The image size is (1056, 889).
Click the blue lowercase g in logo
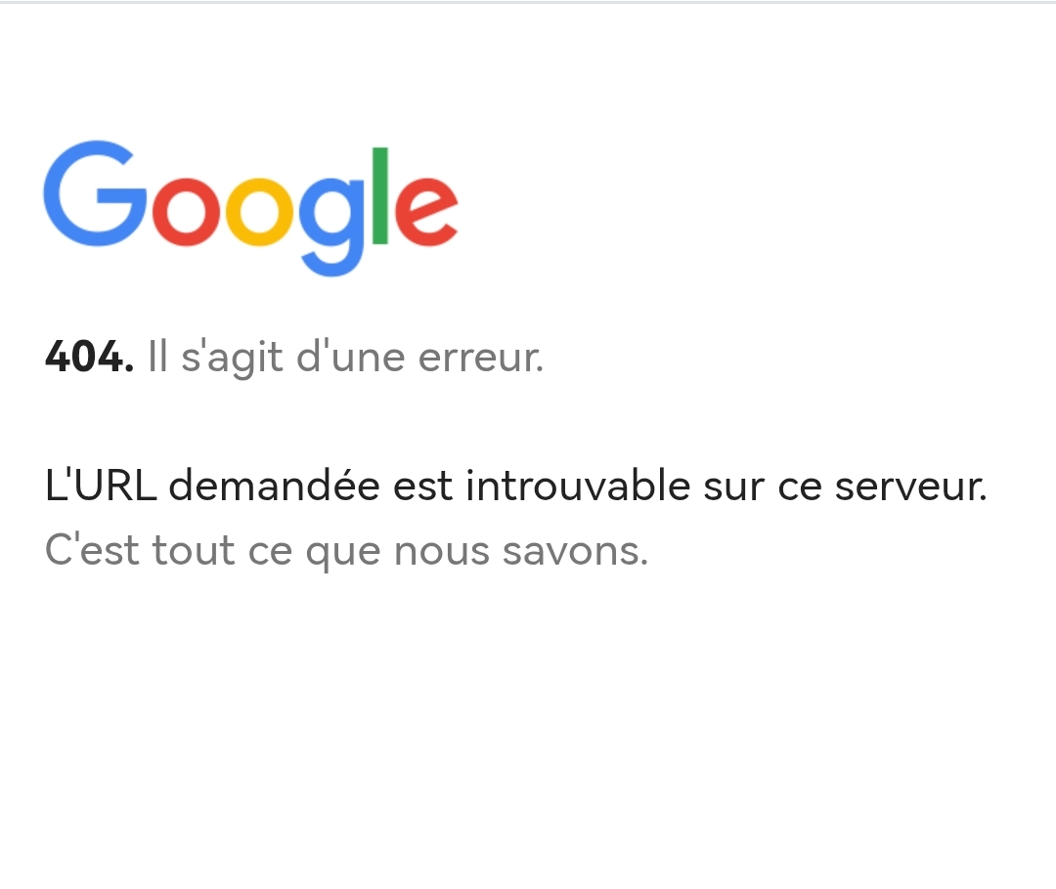331,220
